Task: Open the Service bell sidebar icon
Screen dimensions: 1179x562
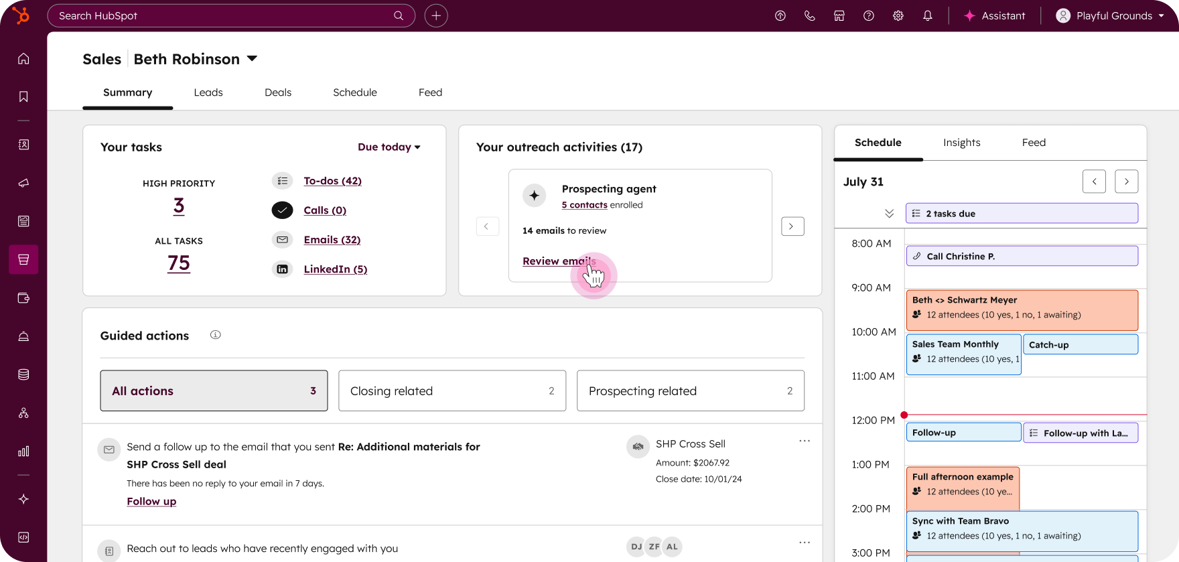Action: 23,336
